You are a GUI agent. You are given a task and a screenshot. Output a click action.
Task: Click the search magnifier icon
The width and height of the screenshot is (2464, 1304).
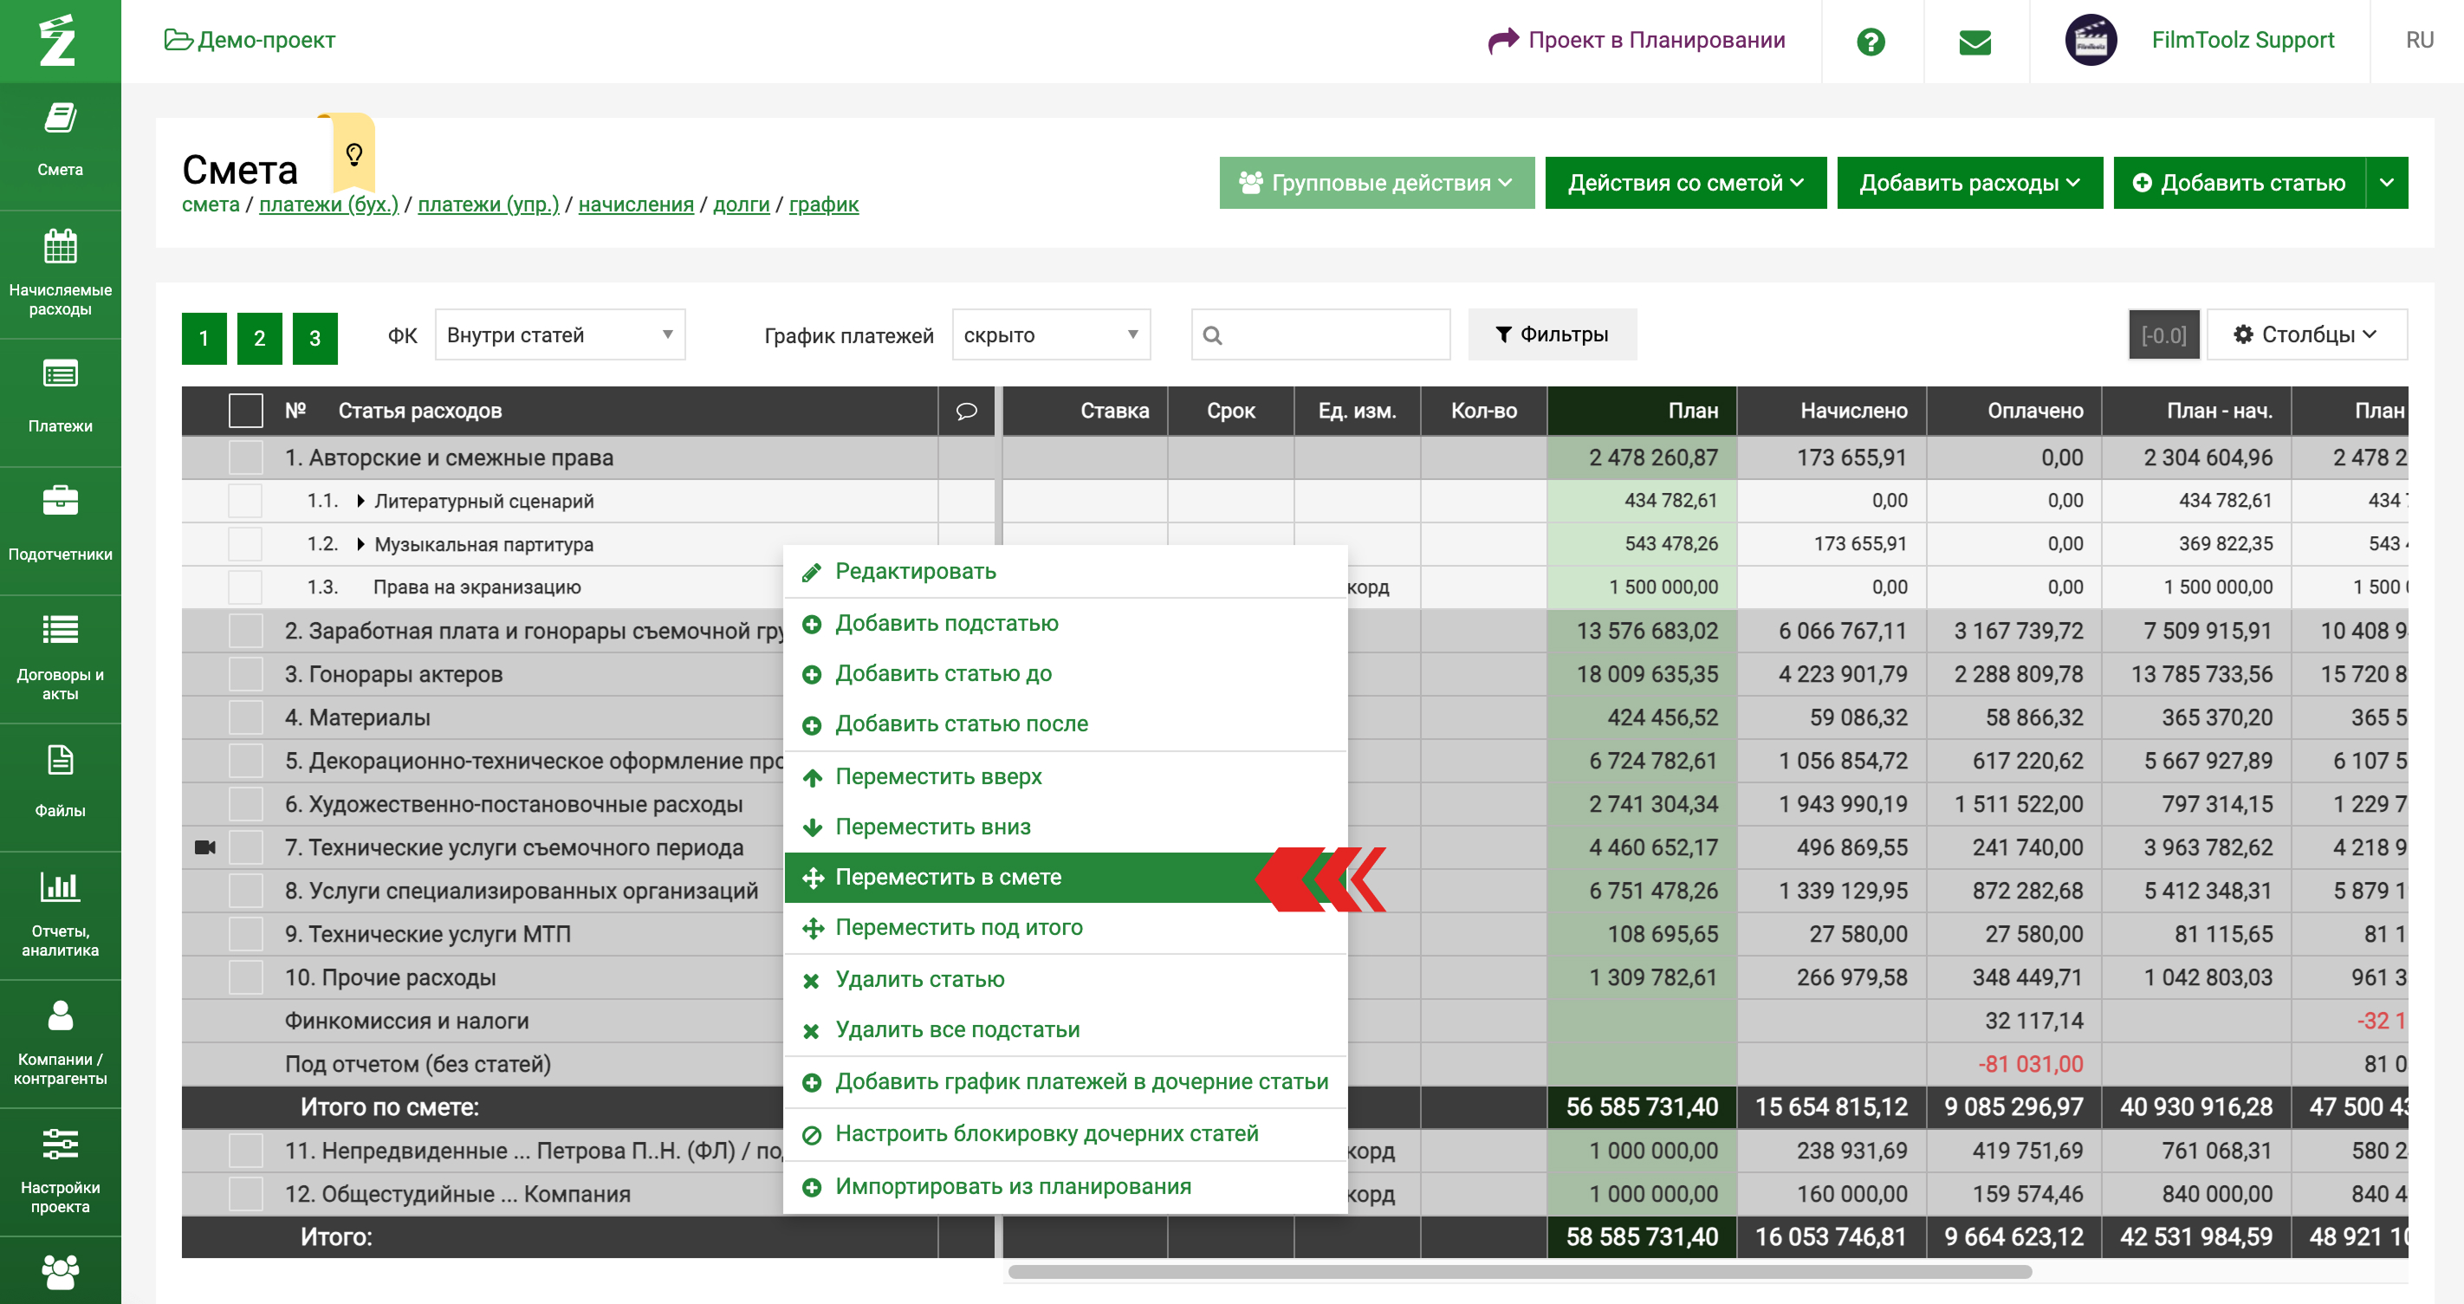pos(1213,334)
